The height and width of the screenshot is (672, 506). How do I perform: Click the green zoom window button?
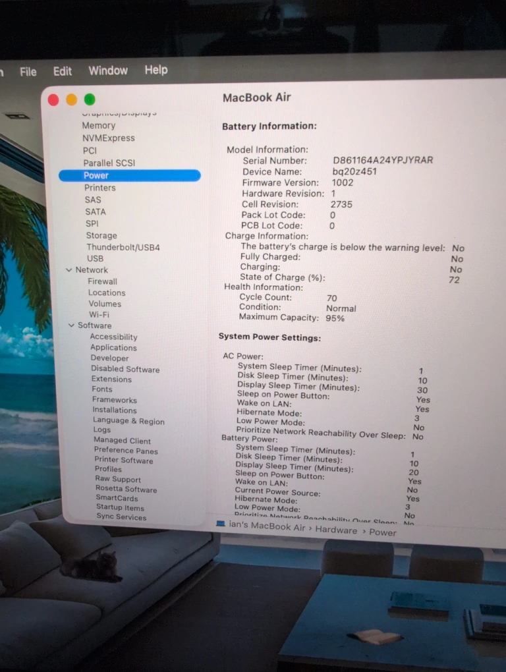point(90,99)
